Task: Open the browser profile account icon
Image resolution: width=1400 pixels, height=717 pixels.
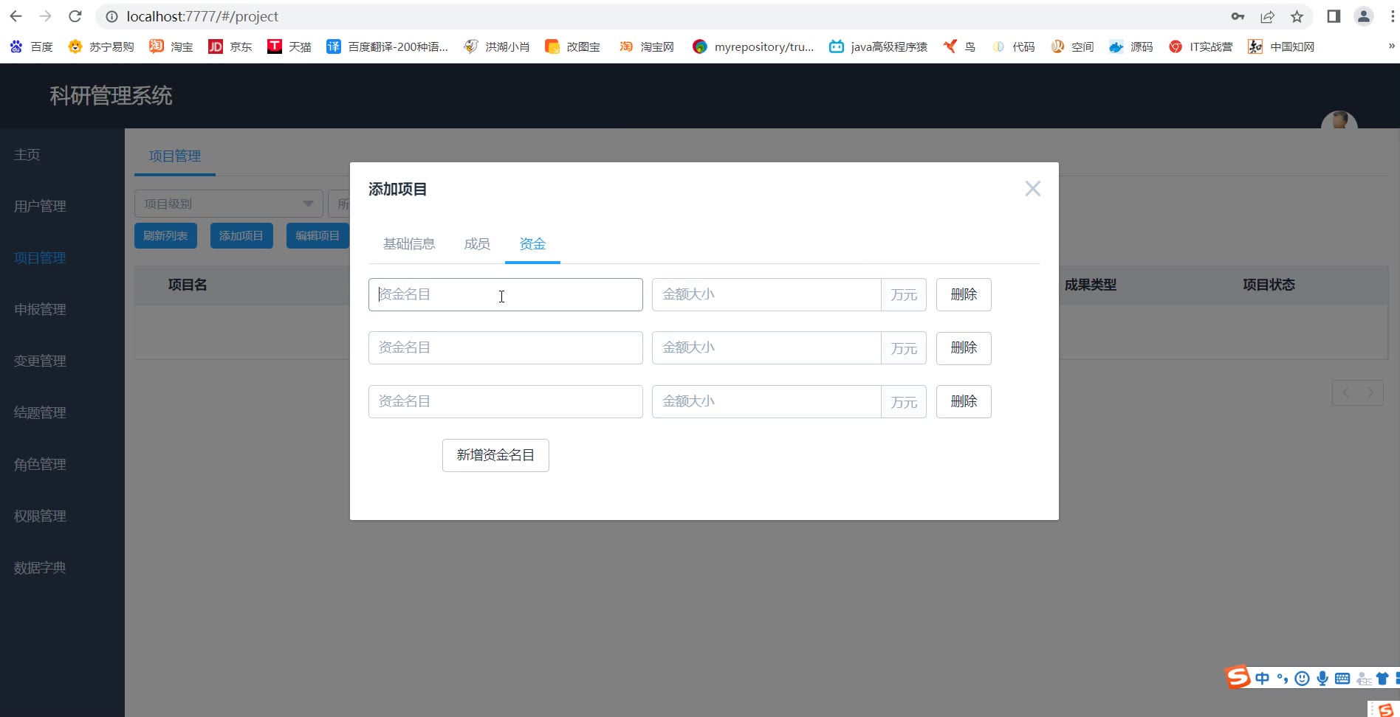Action: [1363, 16]
